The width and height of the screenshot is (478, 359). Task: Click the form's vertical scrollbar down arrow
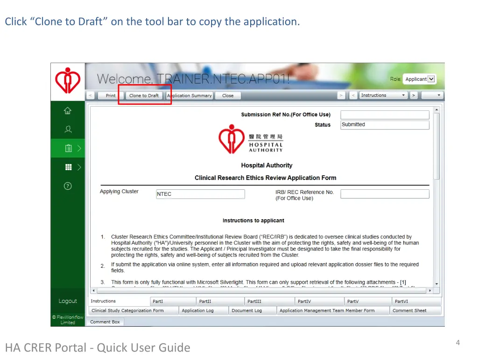436,284
